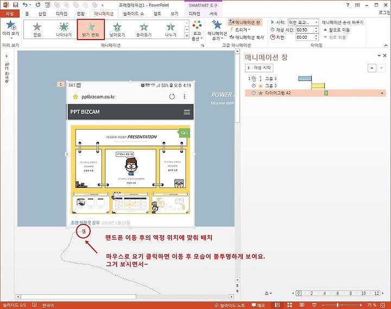Click the 75 % zoom level

371,305
